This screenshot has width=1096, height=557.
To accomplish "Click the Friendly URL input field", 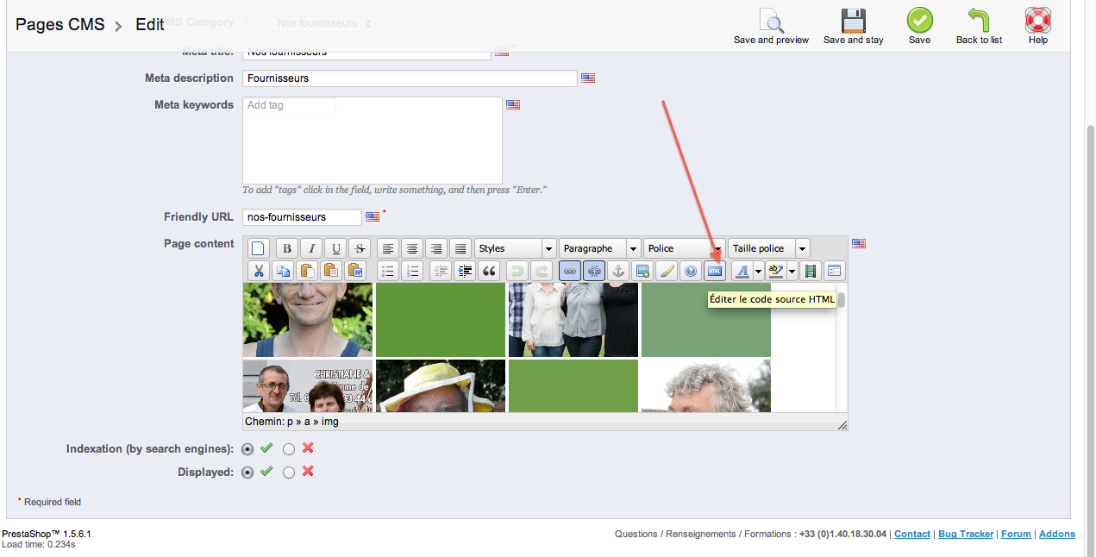I will coord(302,217).
